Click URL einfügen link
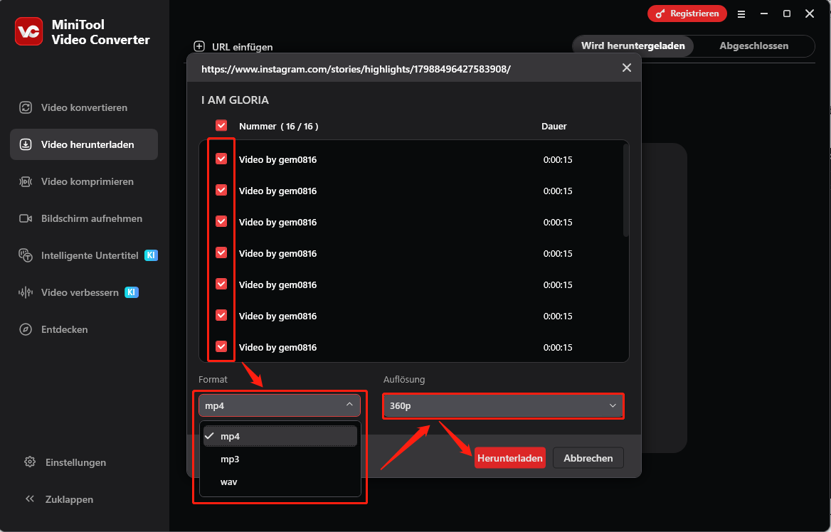Image resolution: width=831 pixels, height=532 pixels. point(242,47)
